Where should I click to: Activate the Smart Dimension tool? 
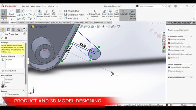[x=11, y=14]
